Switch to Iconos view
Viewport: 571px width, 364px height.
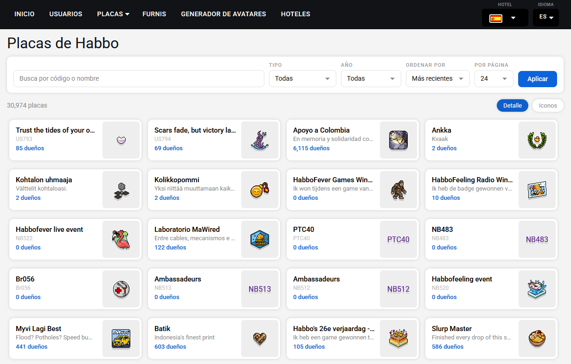548,105
